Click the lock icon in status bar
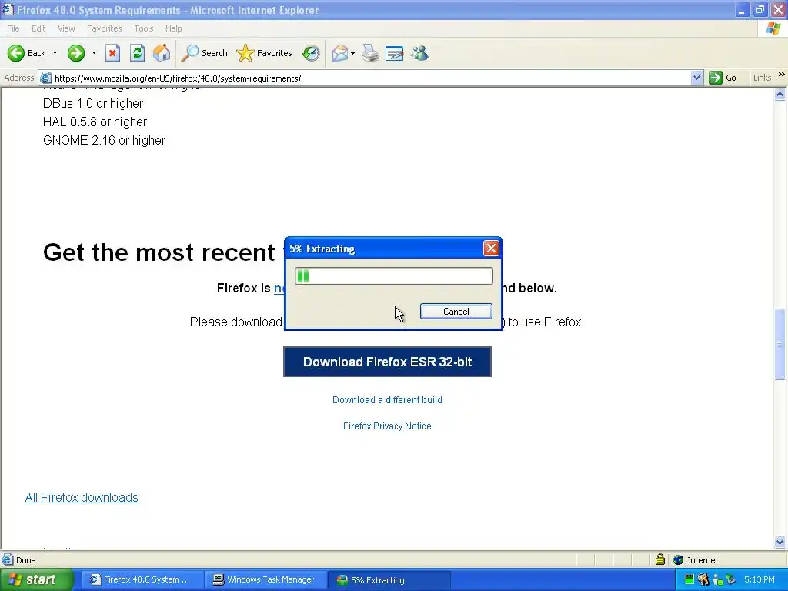Image resolution: width=788 pixels, height=591 pixels. click(659, 559)
